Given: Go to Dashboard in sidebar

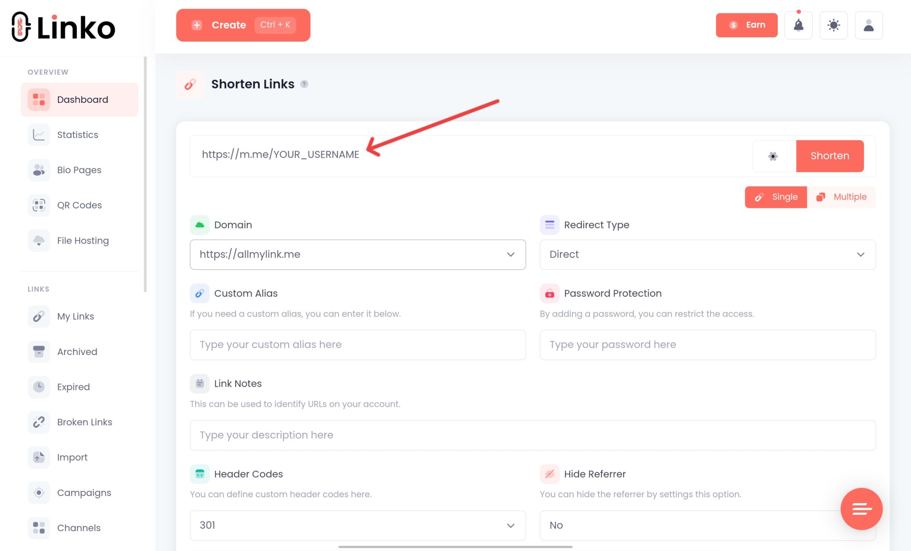Looking at the screenshot, I should click(80, 100).
